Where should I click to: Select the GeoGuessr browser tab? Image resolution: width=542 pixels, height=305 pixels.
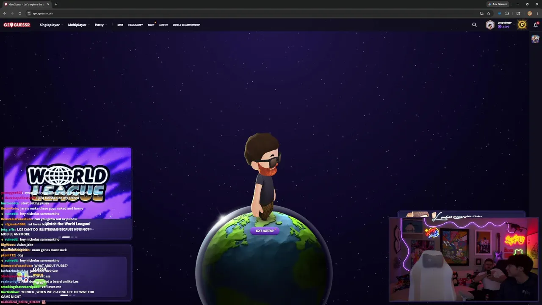click(x=26, y=4)
